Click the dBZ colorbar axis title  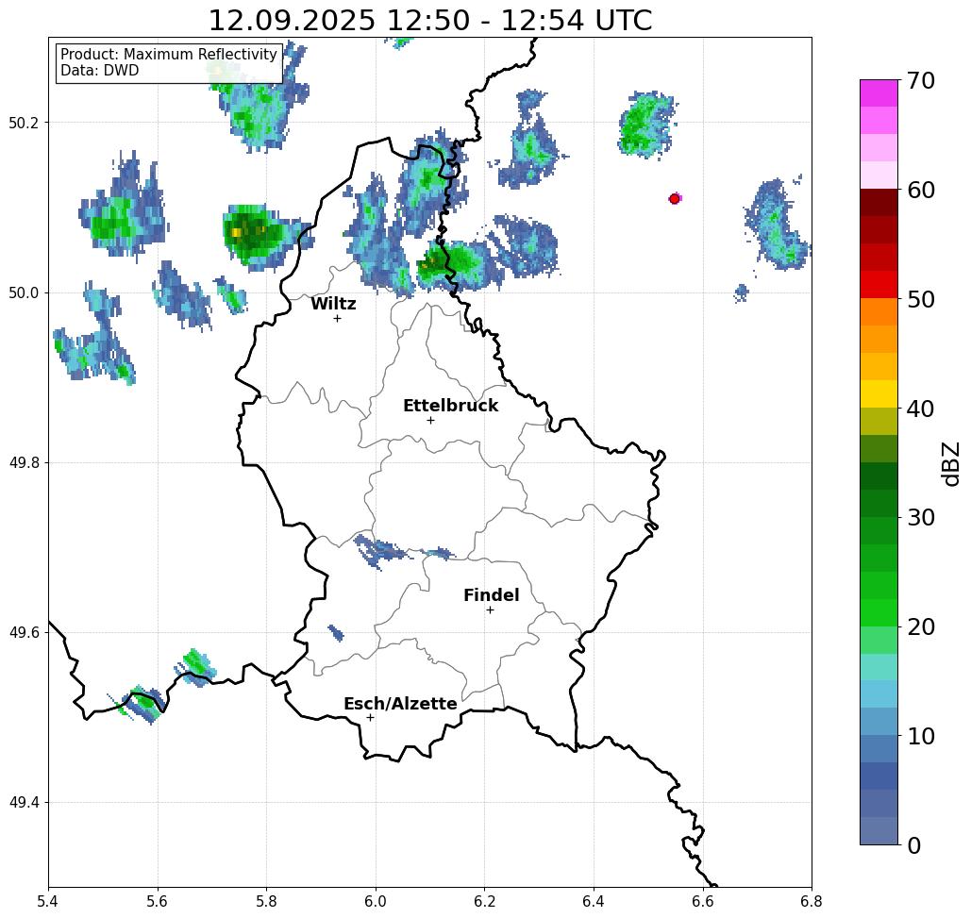coord(950,463)
